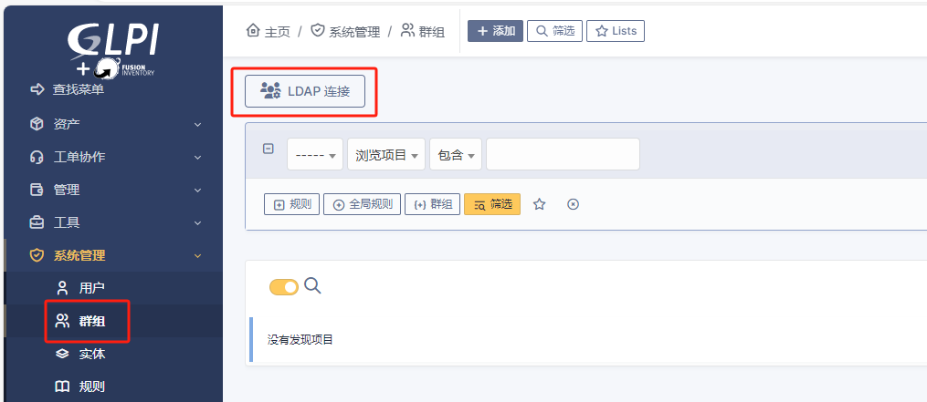Add a 全局规则 criterion
Viewport: 927px width, 402px height.
(363, 204)
